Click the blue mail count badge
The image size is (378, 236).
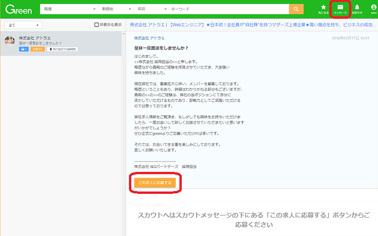point(23,49)
